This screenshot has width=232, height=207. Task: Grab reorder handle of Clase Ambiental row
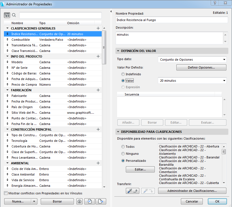tap(7, 174)
